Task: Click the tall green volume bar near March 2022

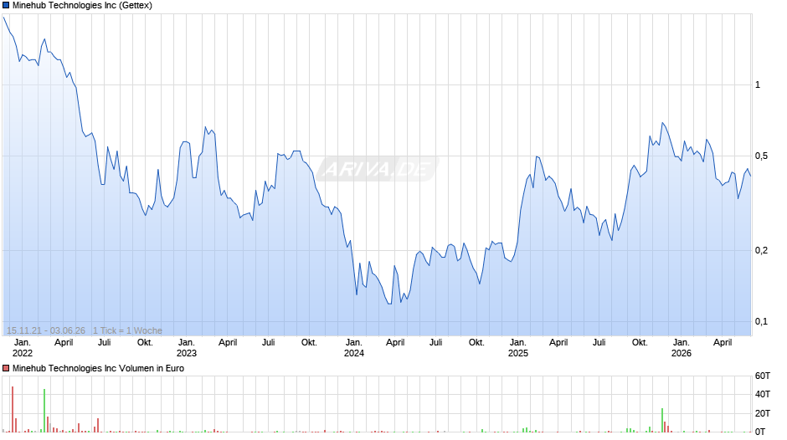Action: [44, 411]
